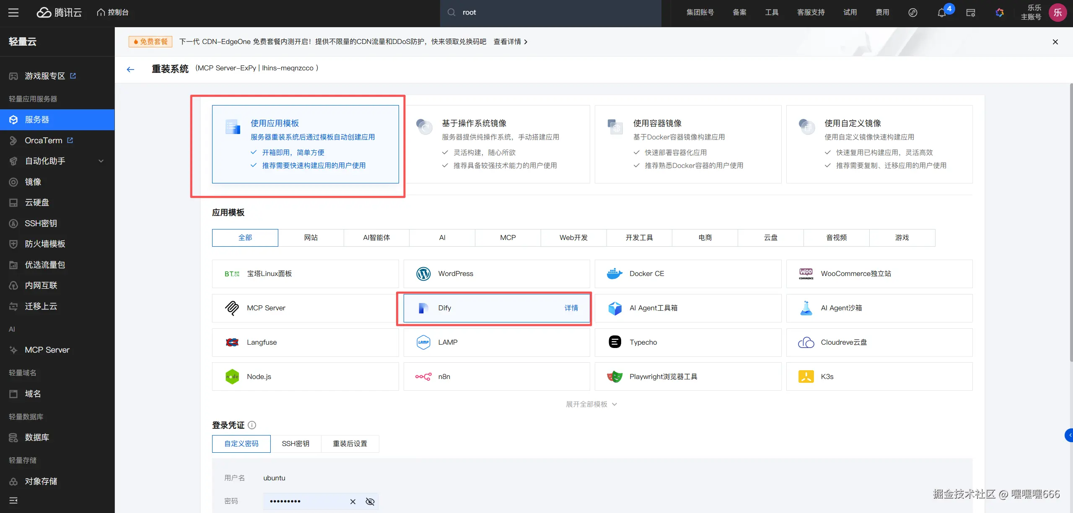Screen dimensions: 1073x513
Task: Choose the 使用应用模板 option card
Action: (x=305, y=144)
